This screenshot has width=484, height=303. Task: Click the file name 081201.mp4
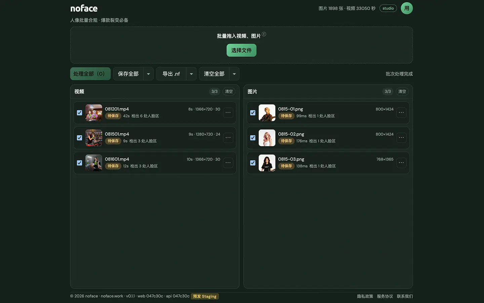[117, 109]
